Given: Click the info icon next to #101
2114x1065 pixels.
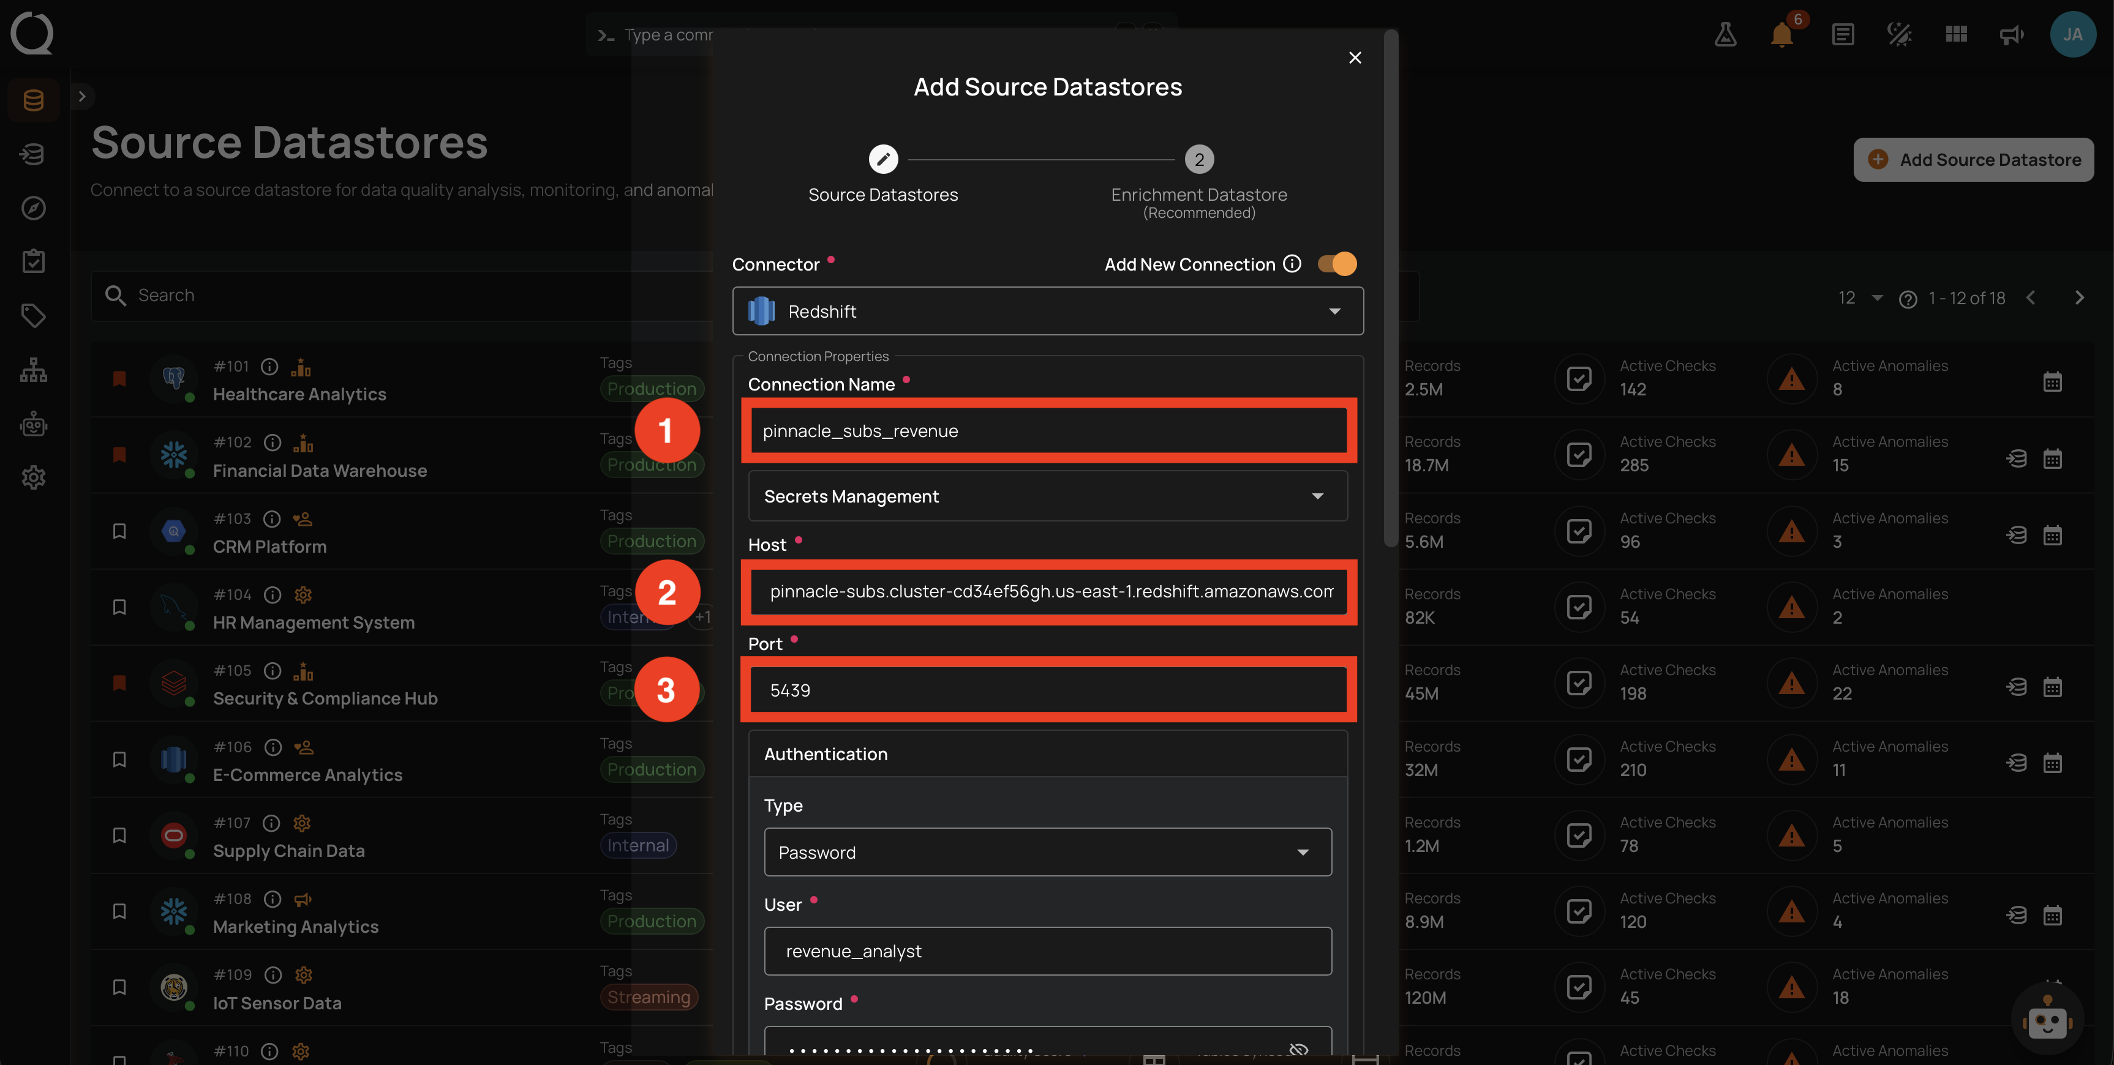Looking at the screenshot, I should coord(269,367).
